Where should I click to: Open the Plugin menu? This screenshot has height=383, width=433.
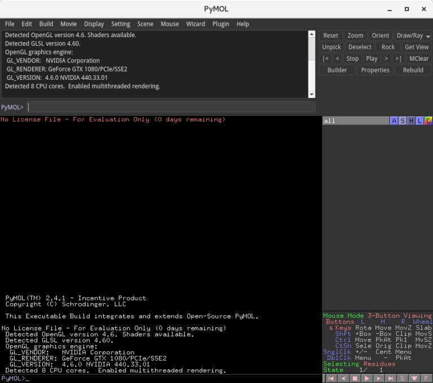click(220, 24)
